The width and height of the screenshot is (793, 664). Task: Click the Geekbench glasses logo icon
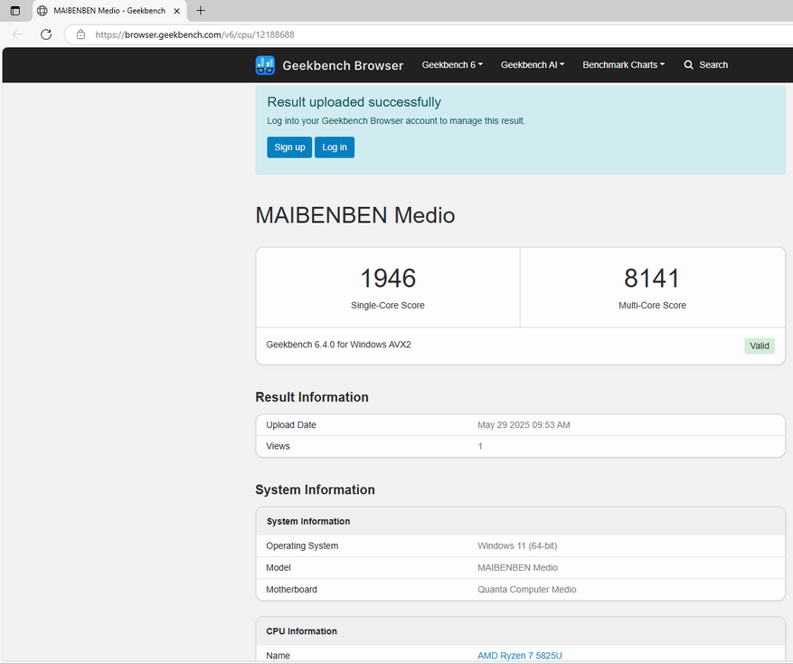coord(265,65)
